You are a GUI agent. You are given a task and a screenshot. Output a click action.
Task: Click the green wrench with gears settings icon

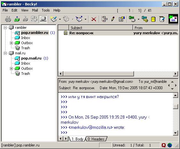[145, 19]
